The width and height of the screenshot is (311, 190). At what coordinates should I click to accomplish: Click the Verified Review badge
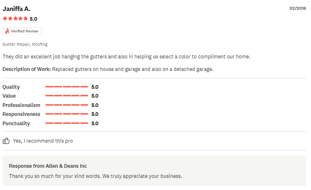[22, 31]
